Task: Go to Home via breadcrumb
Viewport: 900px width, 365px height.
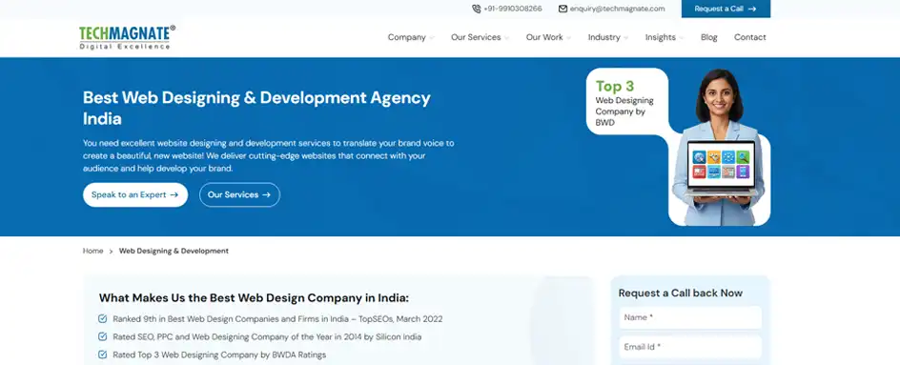Action: [x=93, y=251]
